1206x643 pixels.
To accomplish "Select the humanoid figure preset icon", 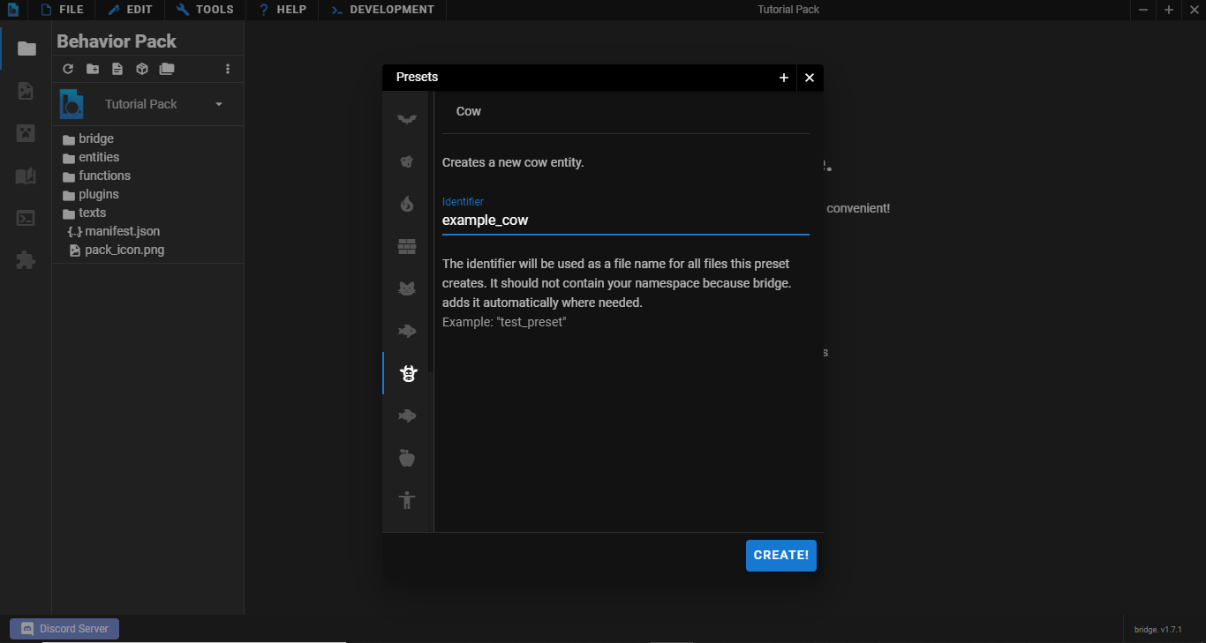I will pos(406,500).
